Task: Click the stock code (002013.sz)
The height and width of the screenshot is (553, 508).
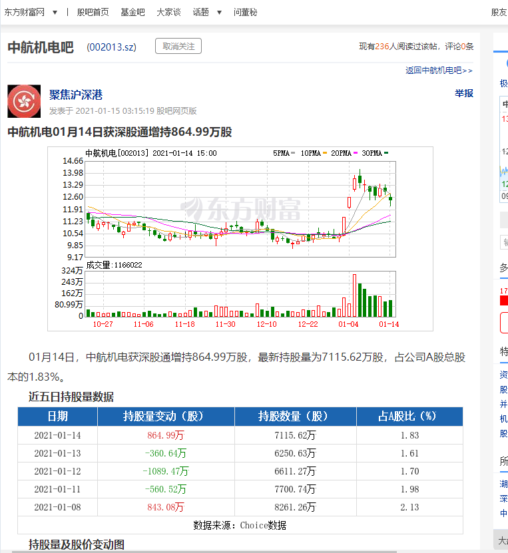Action: point(111,47)
